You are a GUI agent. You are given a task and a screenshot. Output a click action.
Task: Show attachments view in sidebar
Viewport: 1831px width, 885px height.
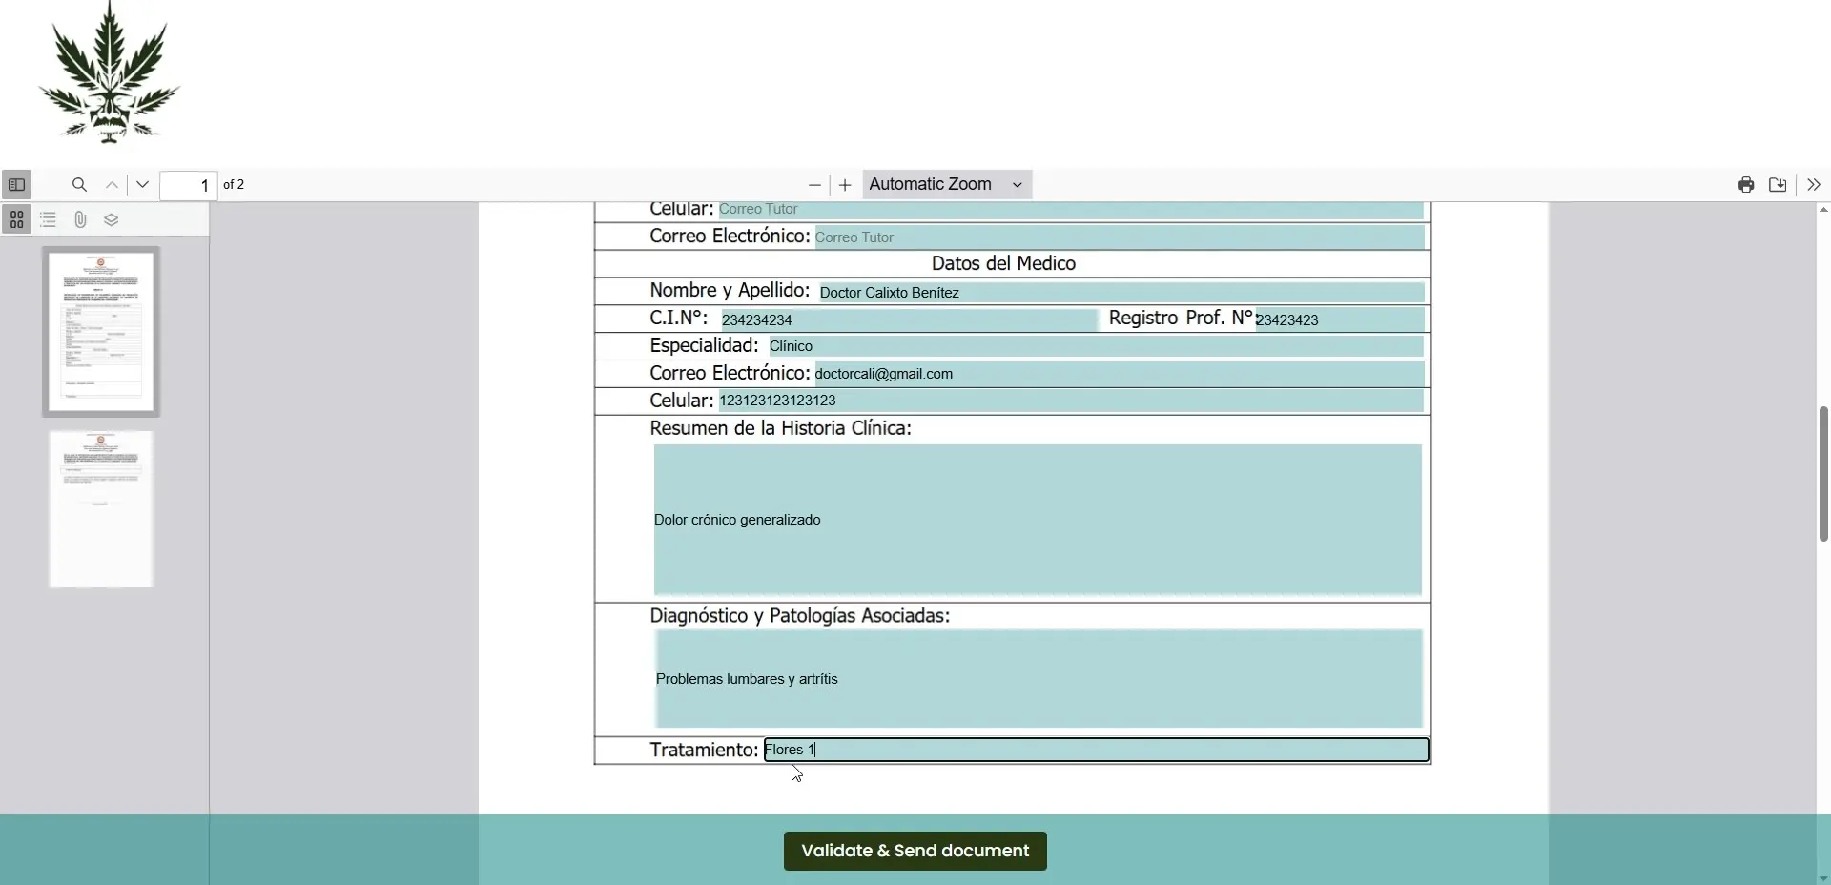tap(80, 220)
